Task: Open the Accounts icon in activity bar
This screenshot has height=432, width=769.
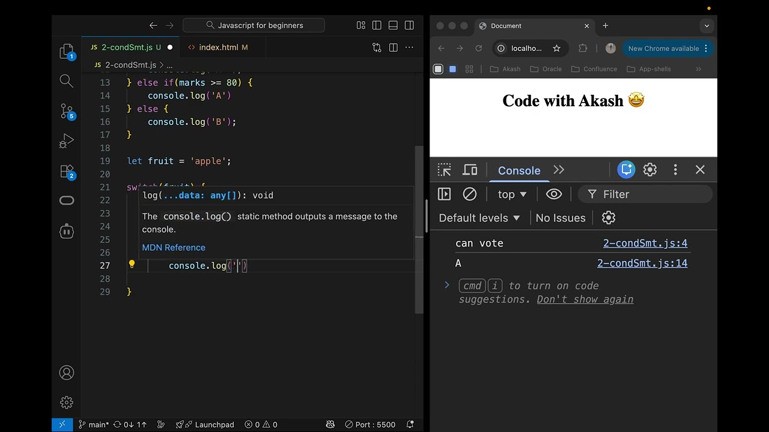Action: click(x=67, y=373)
